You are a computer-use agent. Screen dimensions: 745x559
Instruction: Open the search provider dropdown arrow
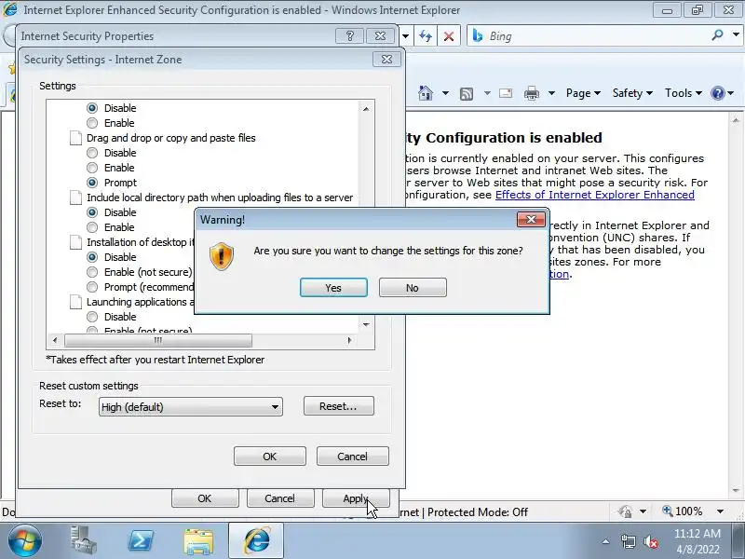(x=736, y=35)
